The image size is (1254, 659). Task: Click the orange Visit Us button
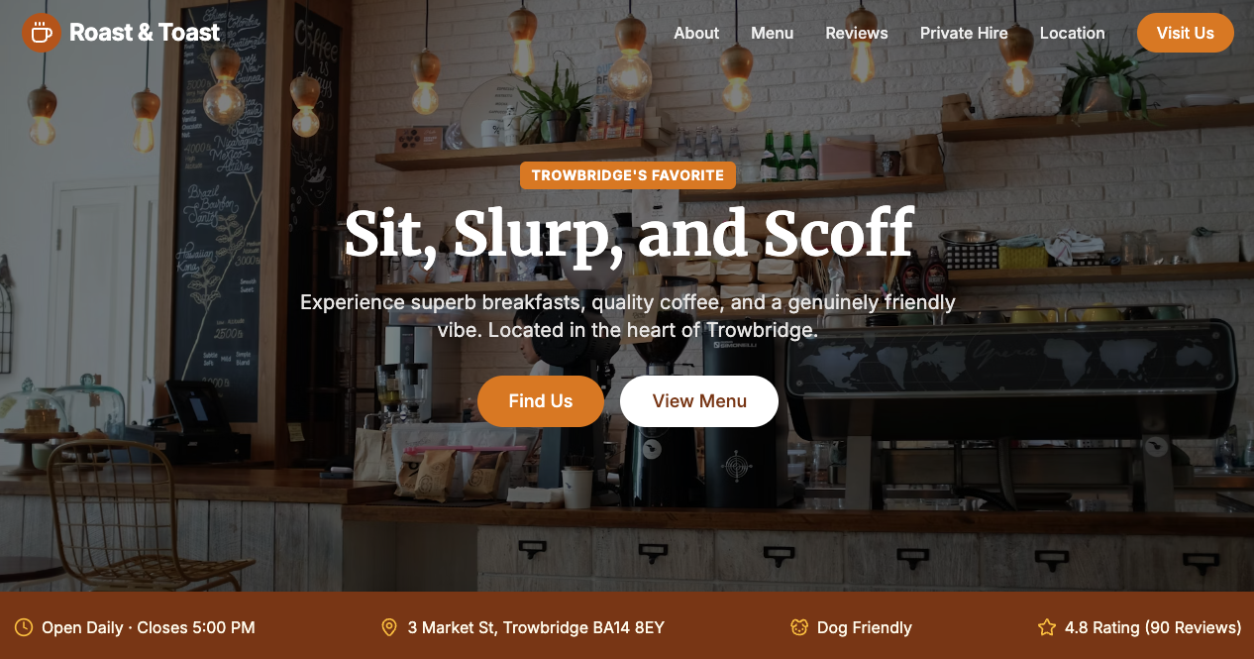coord(1186,33)
